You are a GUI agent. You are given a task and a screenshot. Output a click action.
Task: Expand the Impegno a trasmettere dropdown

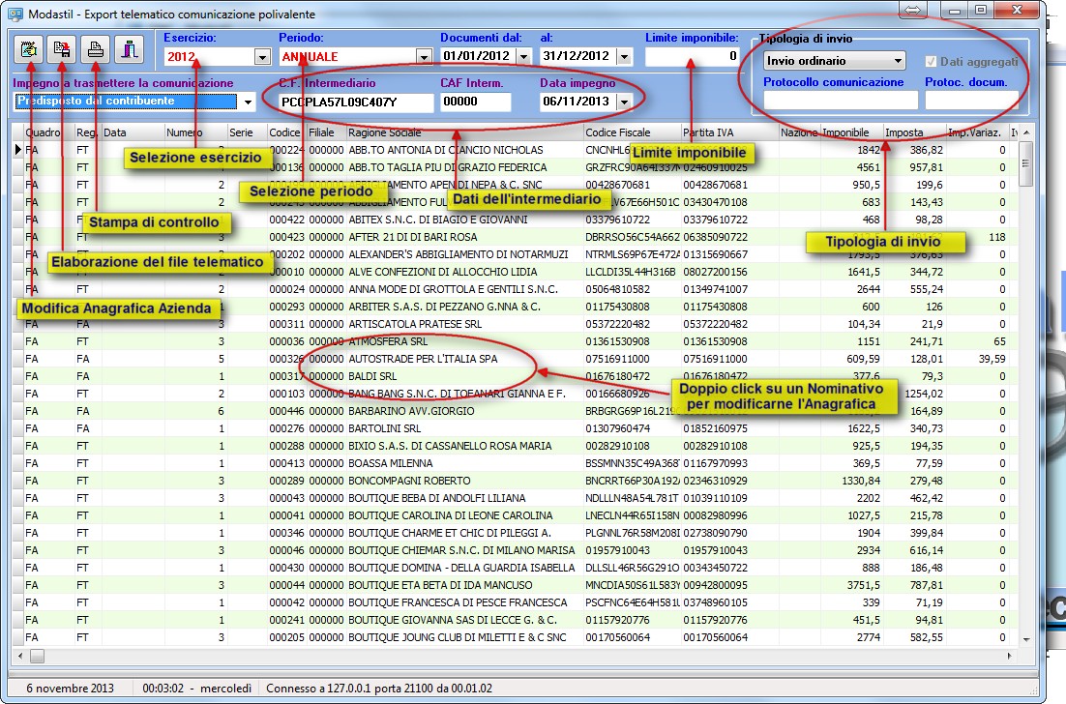click(248, 102)
